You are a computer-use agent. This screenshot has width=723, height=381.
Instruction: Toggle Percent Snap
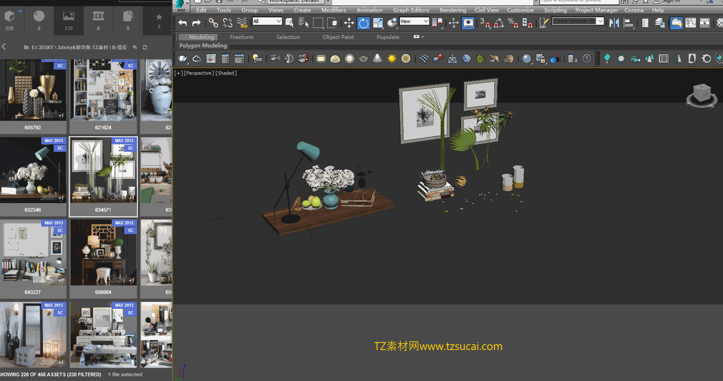click(513, 23)
